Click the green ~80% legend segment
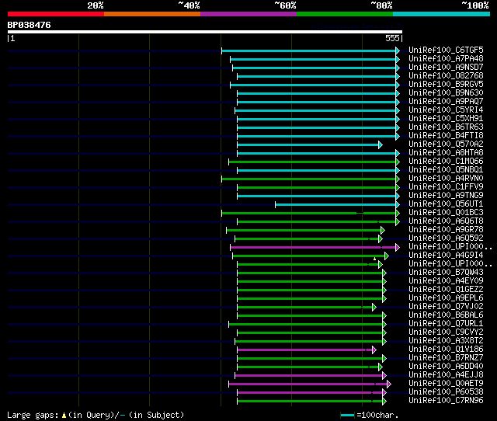Screen dimensions: 497x421 (345, 14)
